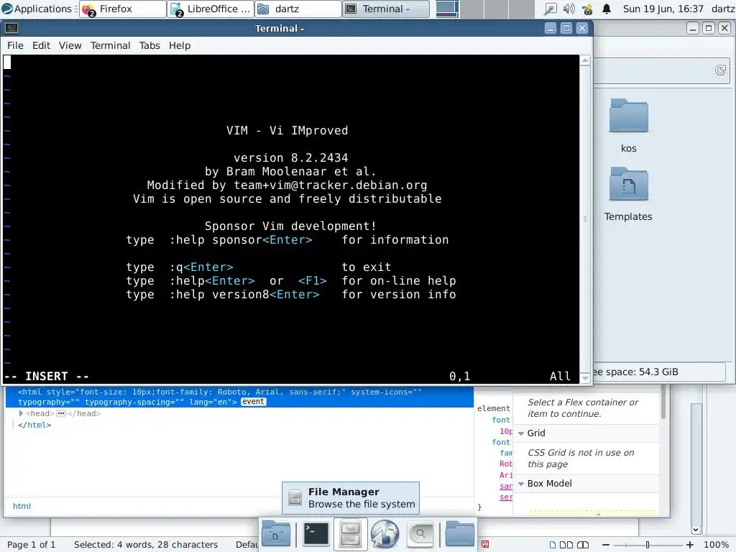Click the reload icon in file manager toolbar
This screenshot has height=552, width=736.
720,70
